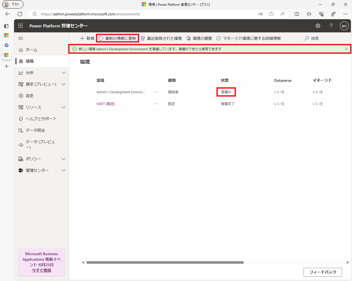Open the app launcher waffle icon
The width and height of the screenshot is (352, 281).
21,26
